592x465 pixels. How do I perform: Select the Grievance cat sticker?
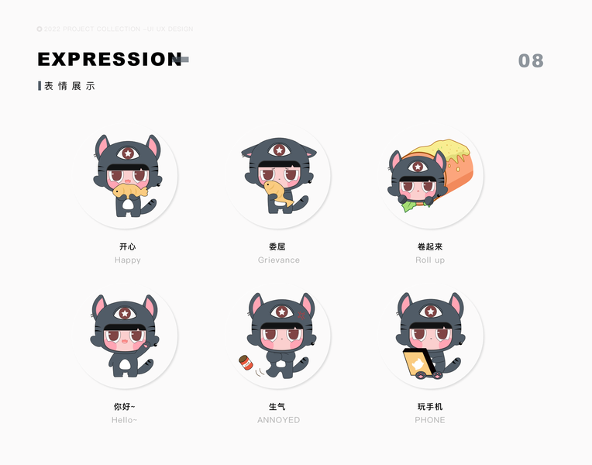tap(279, 176)
